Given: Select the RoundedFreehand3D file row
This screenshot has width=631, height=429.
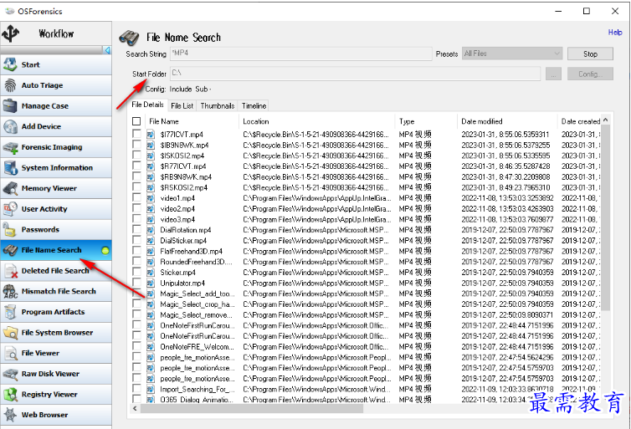Looking at the screenshot, I should point(366,262).
